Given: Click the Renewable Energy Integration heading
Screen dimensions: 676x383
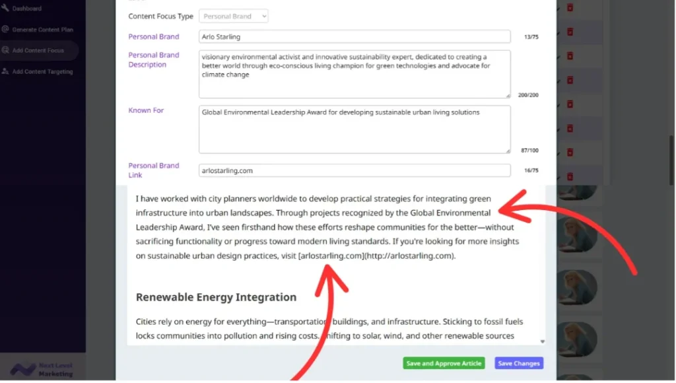Looking at the screenshot, I should click(x=216, y=297).
